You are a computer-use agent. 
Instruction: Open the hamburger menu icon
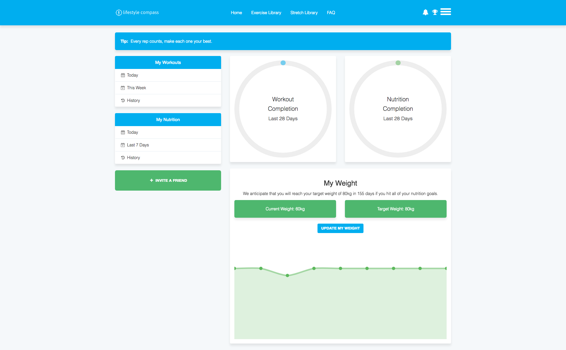[445, 12]
